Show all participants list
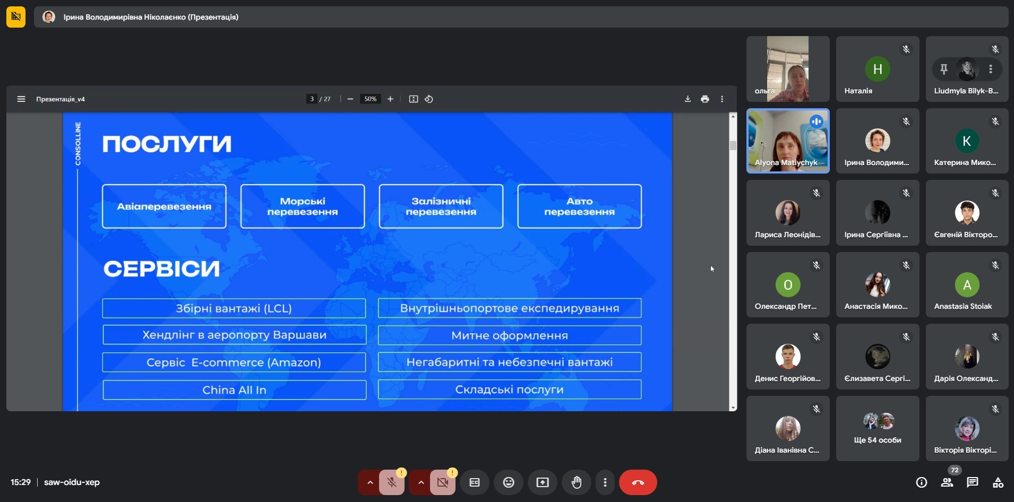The width and height of the screenshot is (1014, 502). (947, 482)
